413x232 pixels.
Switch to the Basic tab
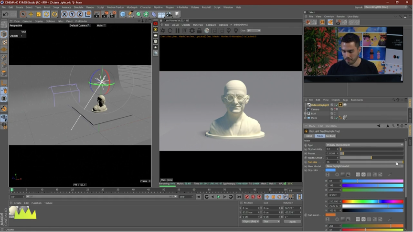coord(309,136)
